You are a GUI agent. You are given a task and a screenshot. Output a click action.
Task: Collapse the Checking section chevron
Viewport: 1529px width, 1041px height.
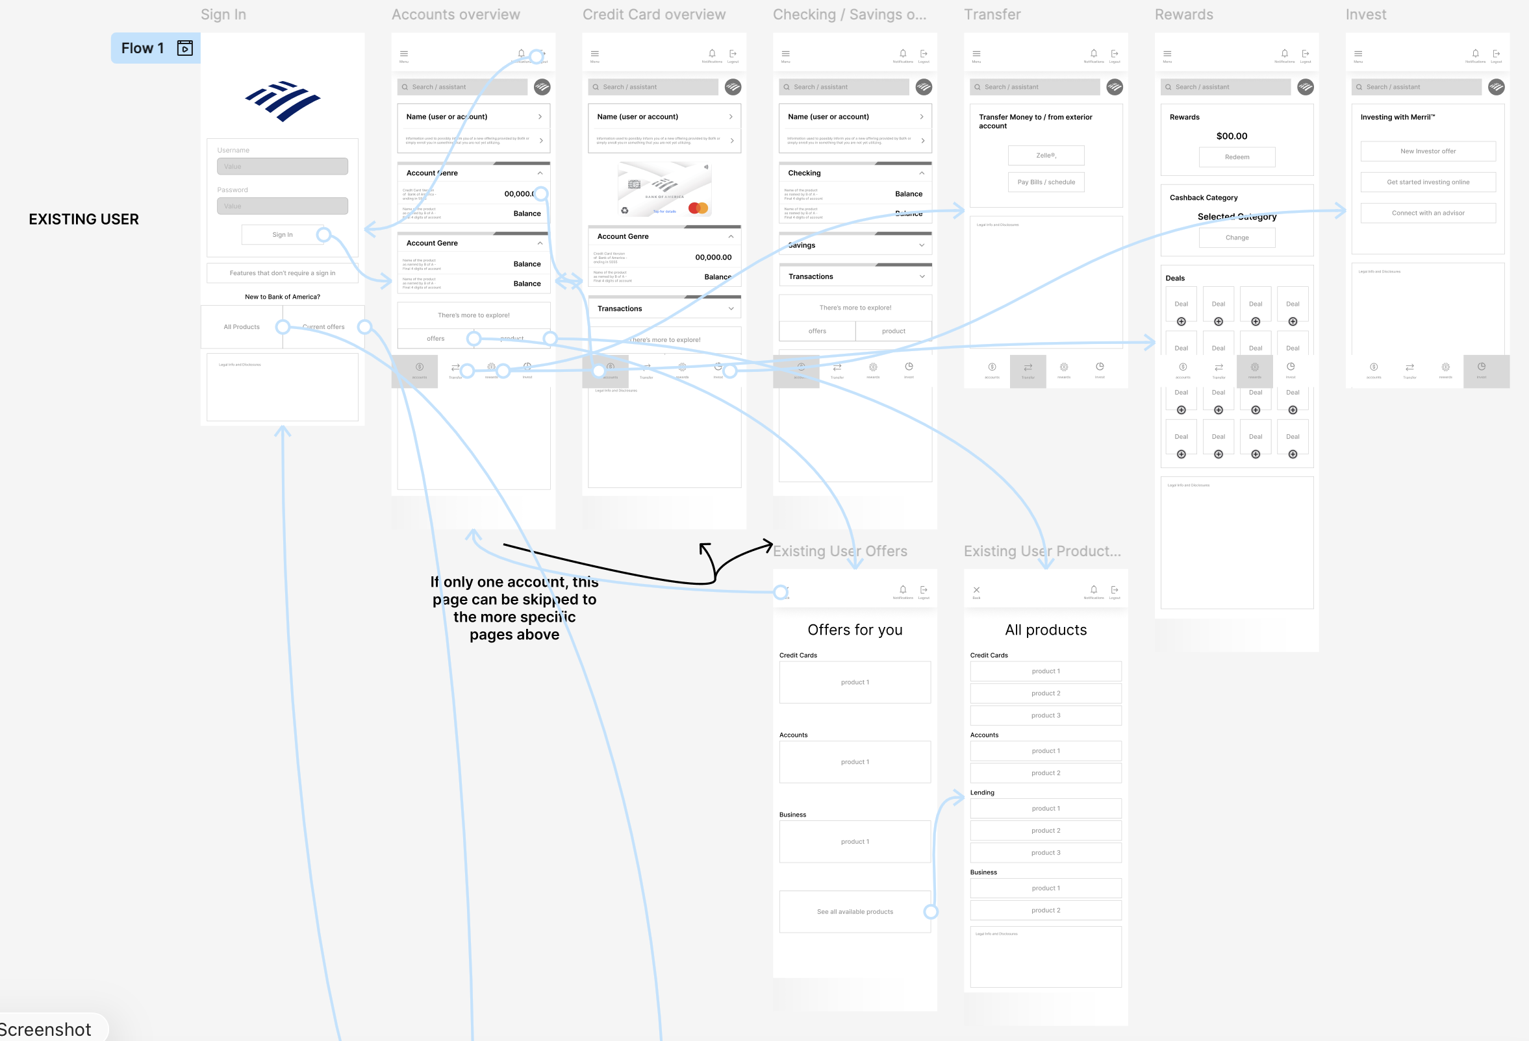(922, 173)
